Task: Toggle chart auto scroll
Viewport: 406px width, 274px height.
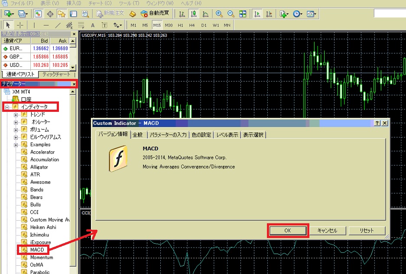Action: click(257, 14)
